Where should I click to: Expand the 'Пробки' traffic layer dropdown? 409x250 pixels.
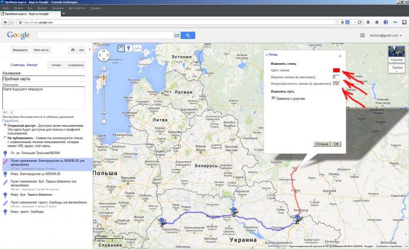point(397,68)
